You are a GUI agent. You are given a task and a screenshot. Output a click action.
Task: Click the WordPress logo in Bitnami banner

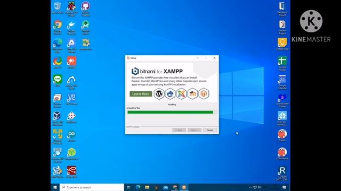click(159, 94)
